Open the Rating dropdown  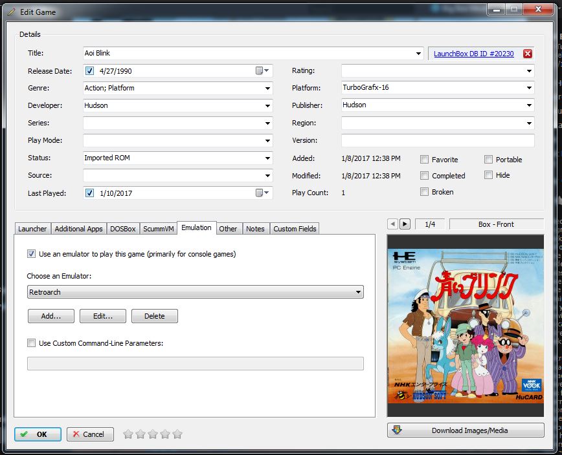(529, 71)
